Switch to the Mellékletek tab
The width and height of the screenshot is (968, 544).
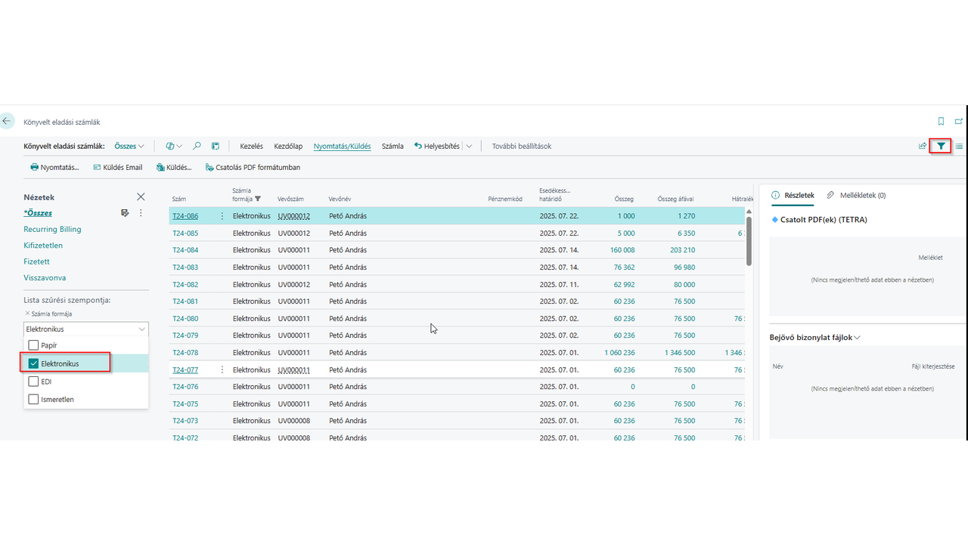click(856, 195)
